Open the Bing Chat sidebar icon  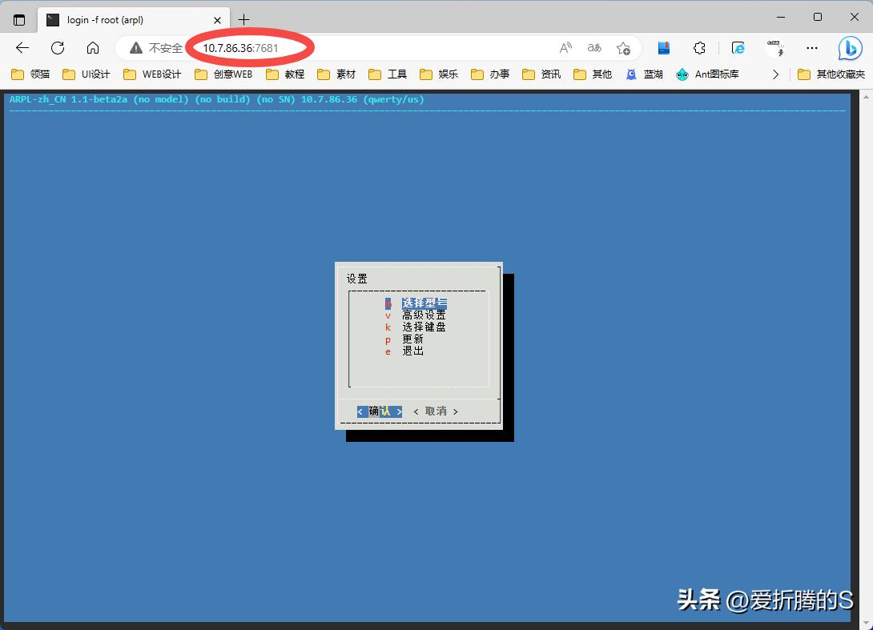pyautogui.click(x=849, y=48)
